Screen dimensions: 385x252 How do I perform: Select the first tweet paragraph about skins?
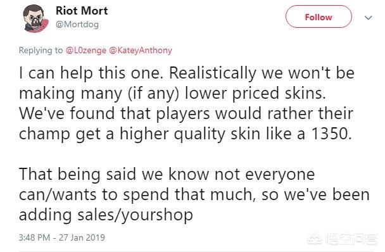coord(187,103)
